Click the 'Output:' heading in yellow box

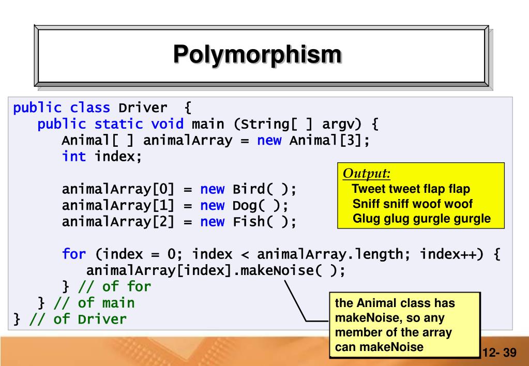click(367, 173)
